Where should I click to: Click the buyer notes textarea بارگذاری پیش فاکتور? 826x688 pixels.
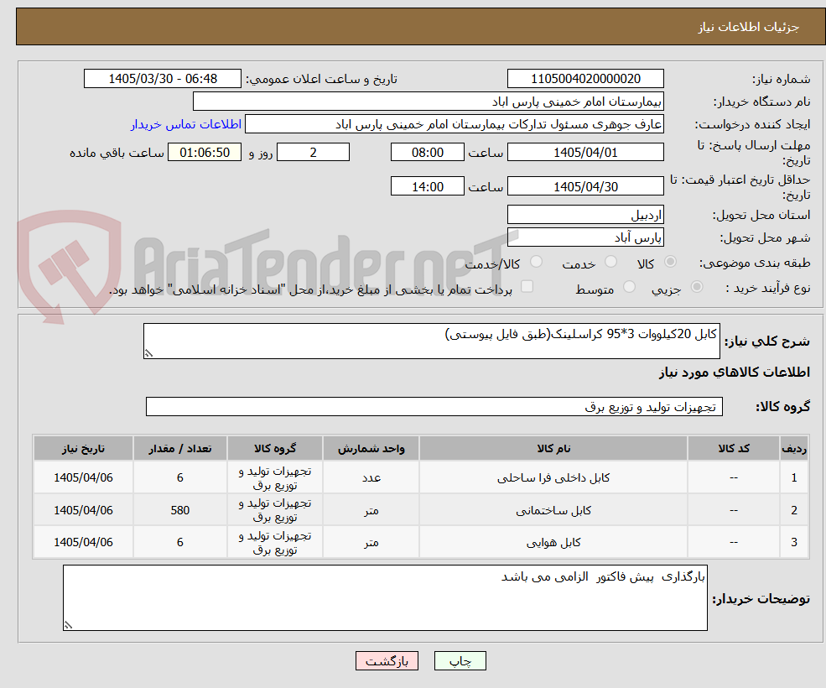tap(385, 598)
